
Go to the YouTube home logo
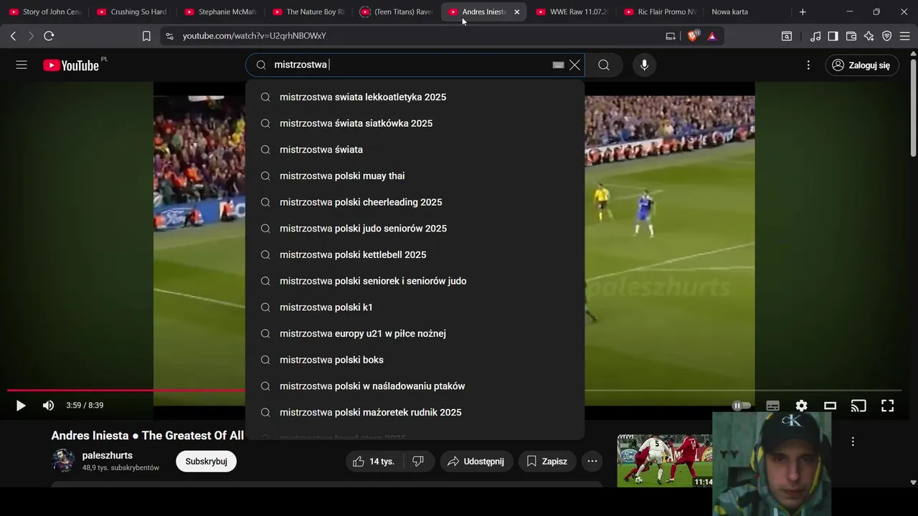click(x=71, y=65)
